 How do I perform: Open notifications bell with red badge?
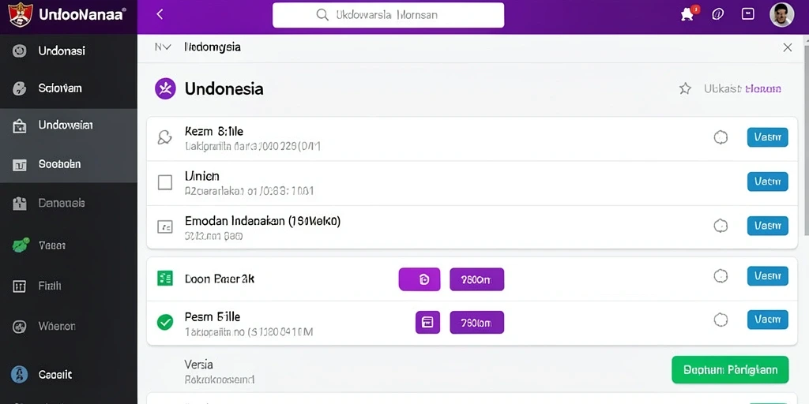point(688,13)
